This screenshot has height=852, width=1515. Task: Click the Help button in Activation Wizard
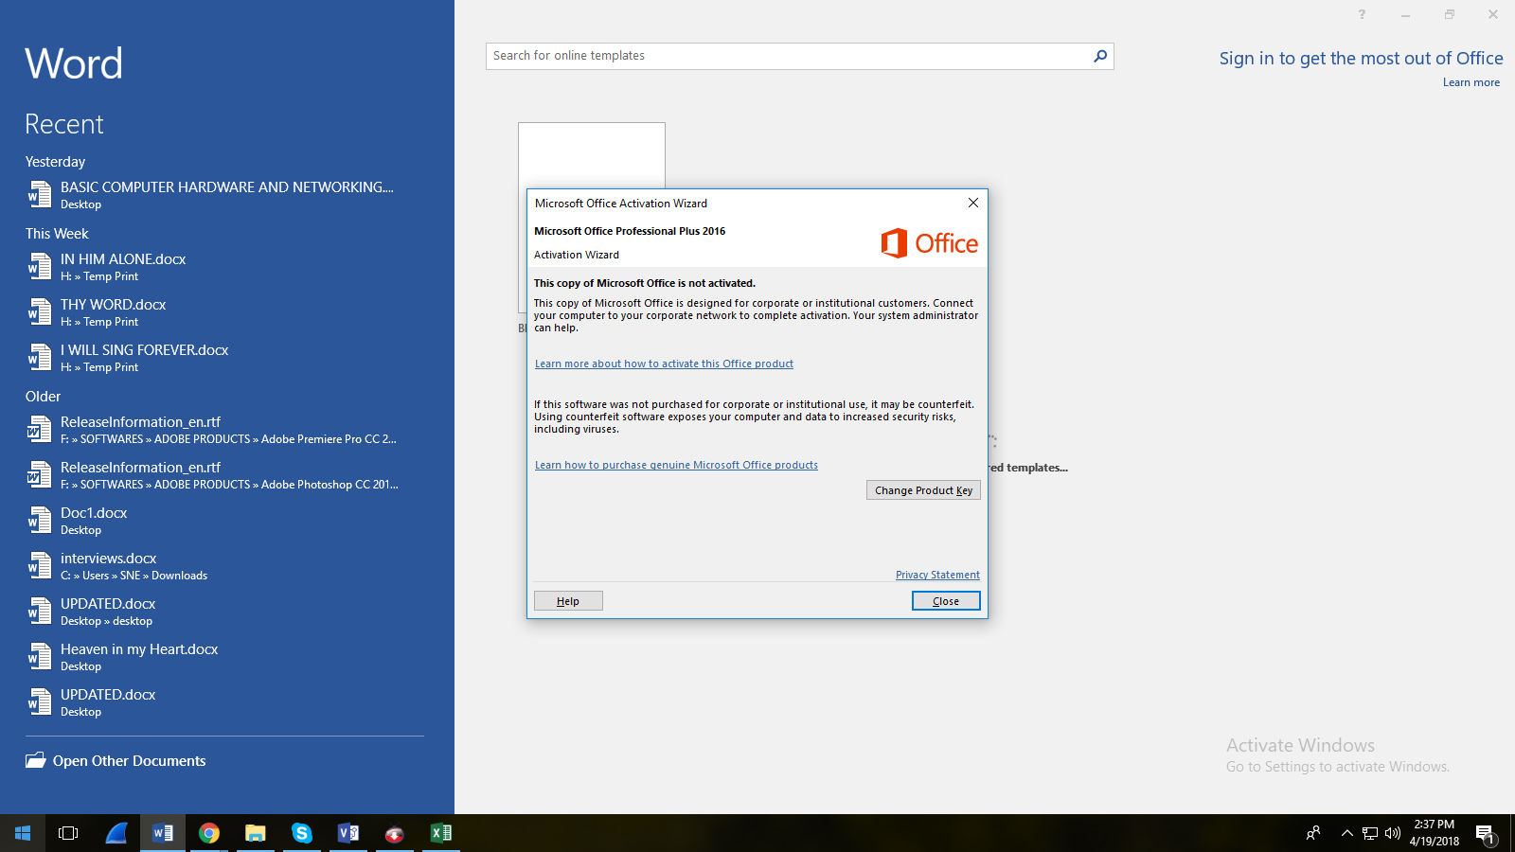(568, 601)
